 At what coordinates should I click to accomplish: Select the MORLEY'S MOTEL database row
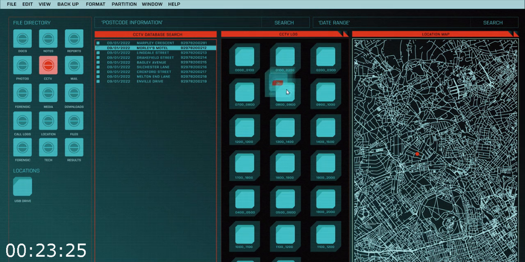click(156, 48)
